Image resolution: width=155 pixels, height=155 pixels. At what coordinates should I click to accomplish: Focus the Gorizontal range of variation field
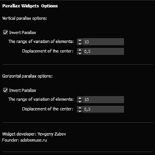[x=103, y=100]
